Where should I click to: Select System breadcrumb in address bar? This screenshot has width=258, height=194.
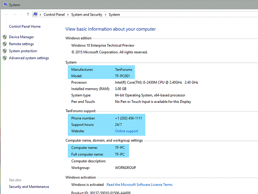[x=114, y=14]
